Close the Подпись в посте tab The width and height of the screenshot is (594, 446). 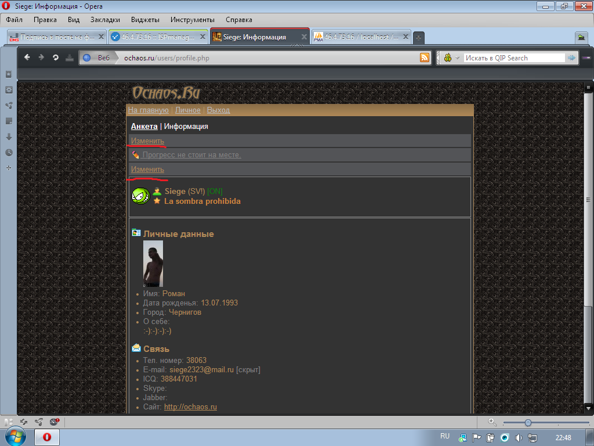(x=101, y=37)
